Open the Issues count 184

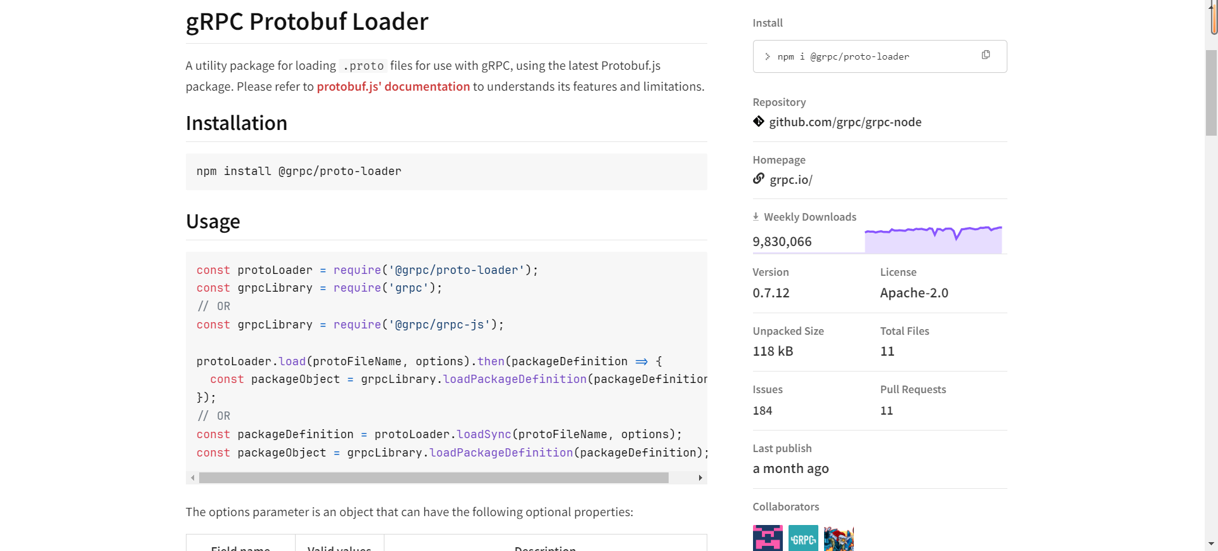763,410
